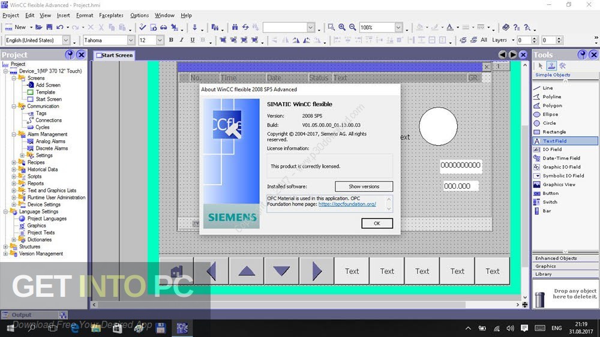Screen dimensions: 600x337
Task: Select the Ellipse tool
Action: click(x=550, y=115)
